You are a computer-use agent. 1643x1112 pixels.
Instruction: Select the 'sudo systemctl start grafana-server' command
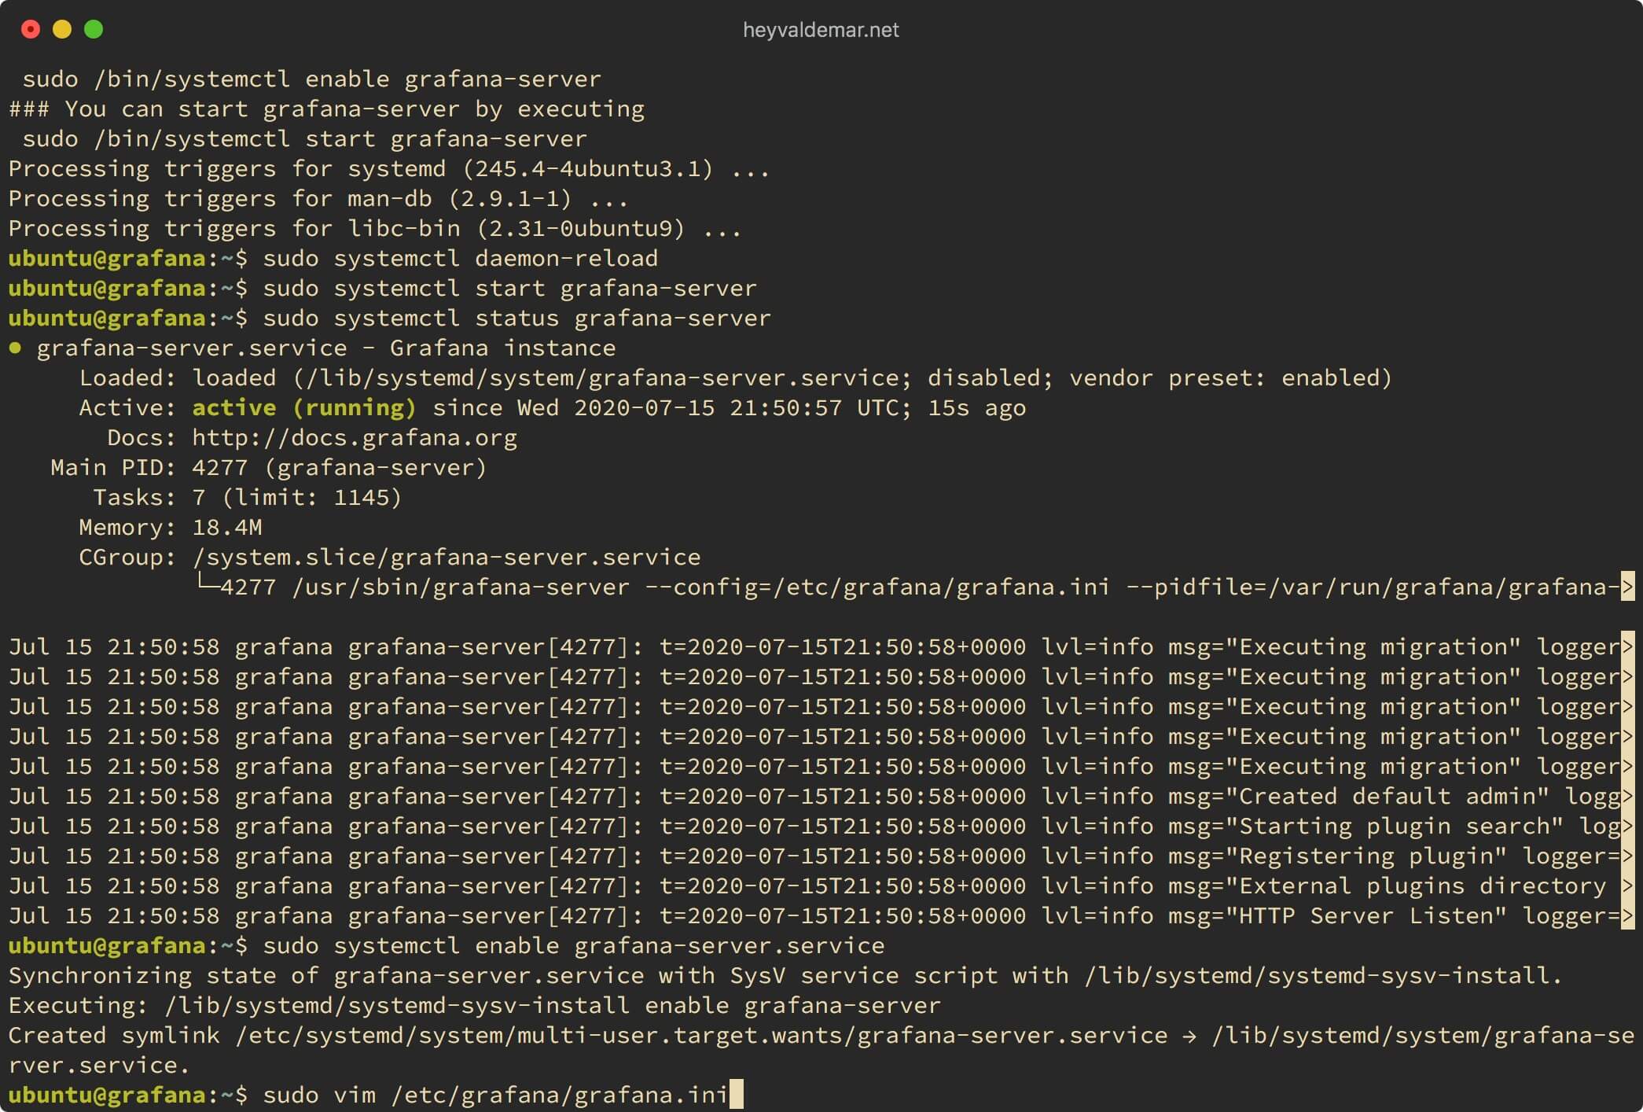tap(510, 288)
